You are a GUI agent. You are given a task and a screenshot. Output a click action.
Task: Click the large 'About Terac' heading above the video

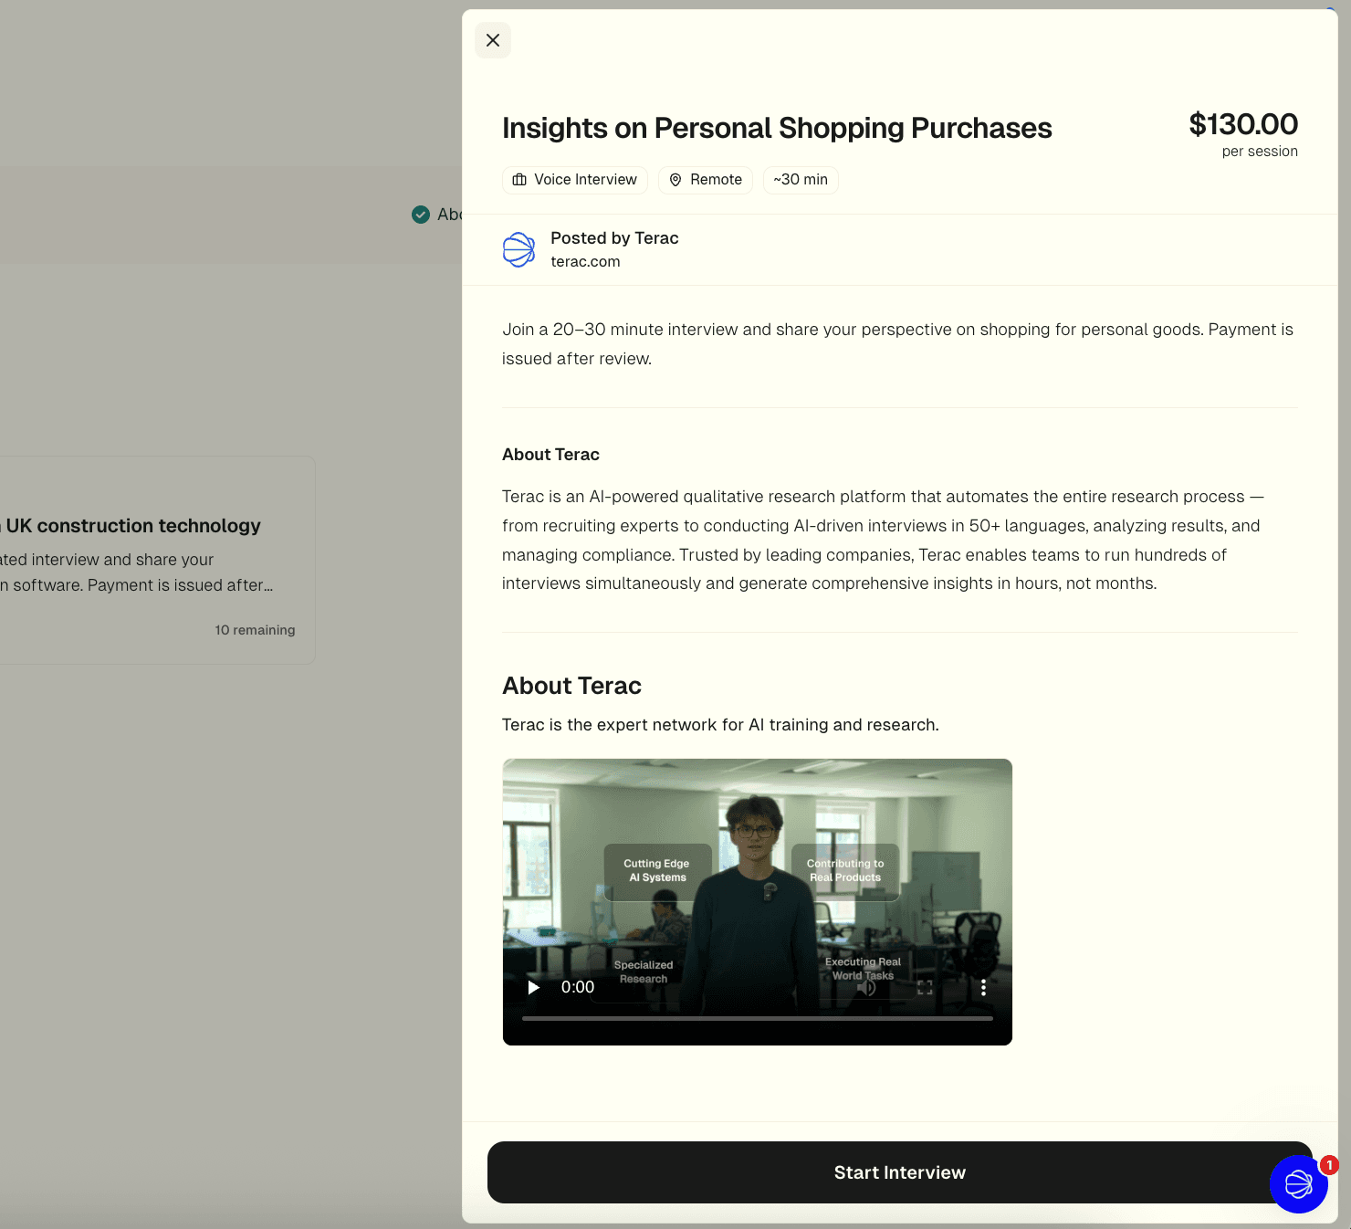[x=571, y=686]
